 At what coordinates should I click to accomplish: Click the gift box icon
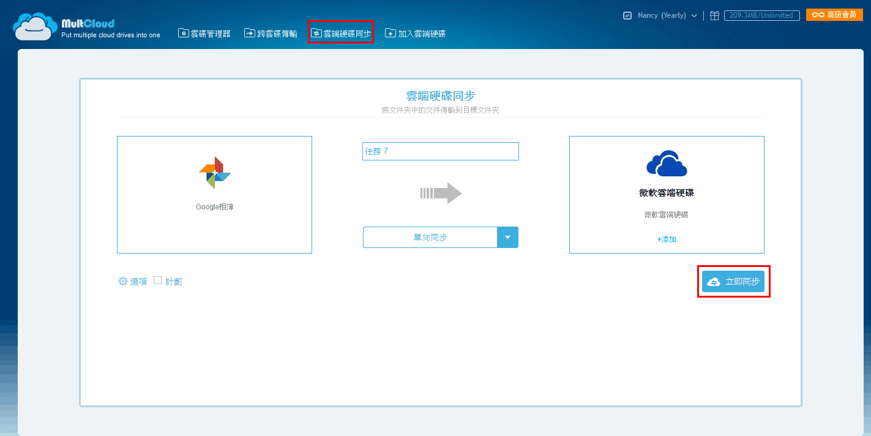coord(714,15)
